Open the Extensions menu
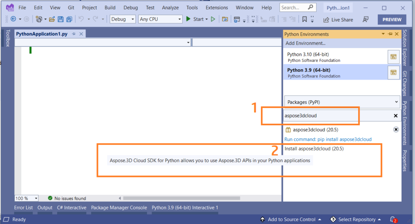 click(217, 7)
